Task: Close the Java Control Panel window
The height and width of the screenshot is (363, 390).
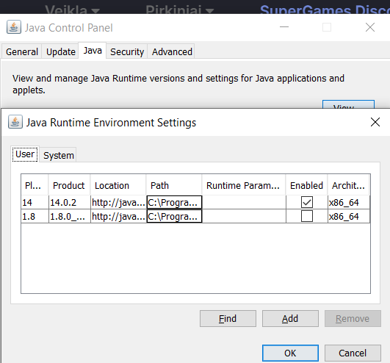Action: pyautogui.click(x=370, y=27)
